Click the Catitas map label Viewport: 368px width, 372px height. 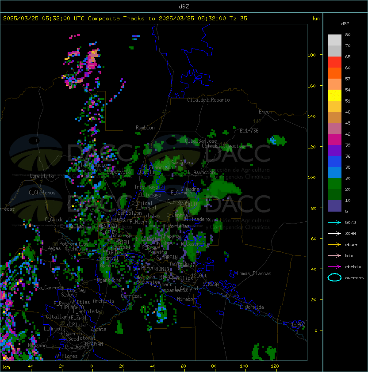point(230,296)
